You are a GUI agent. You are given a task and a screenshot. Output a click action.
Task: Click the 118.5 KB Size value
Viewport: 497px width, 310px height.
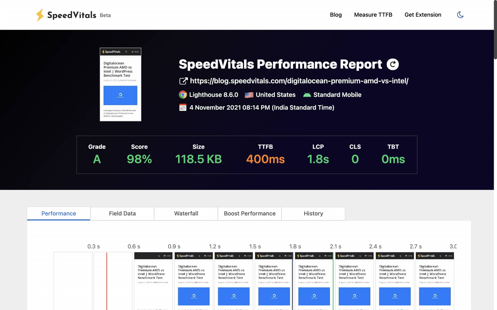point(199,159)
